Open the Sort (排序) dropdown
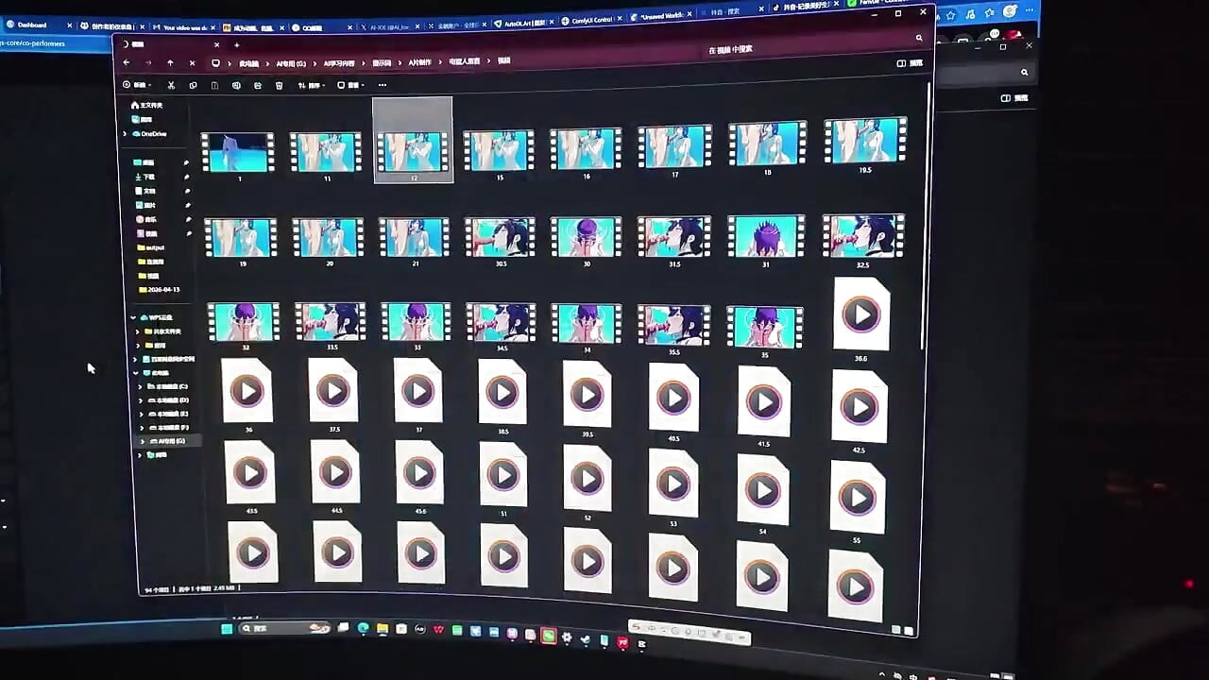The height and width of the screenshot is (680, 1209). coord(311,85)
